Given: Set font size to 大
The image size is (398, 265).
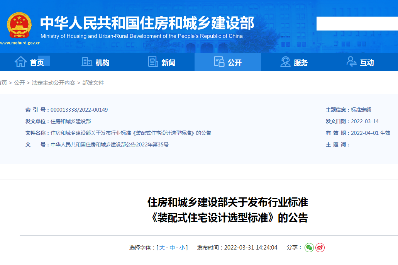Looking at the screenshot, I should [162, 248].
